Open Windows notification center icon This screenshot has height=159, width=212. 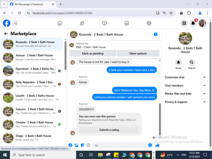click(205, 155)
